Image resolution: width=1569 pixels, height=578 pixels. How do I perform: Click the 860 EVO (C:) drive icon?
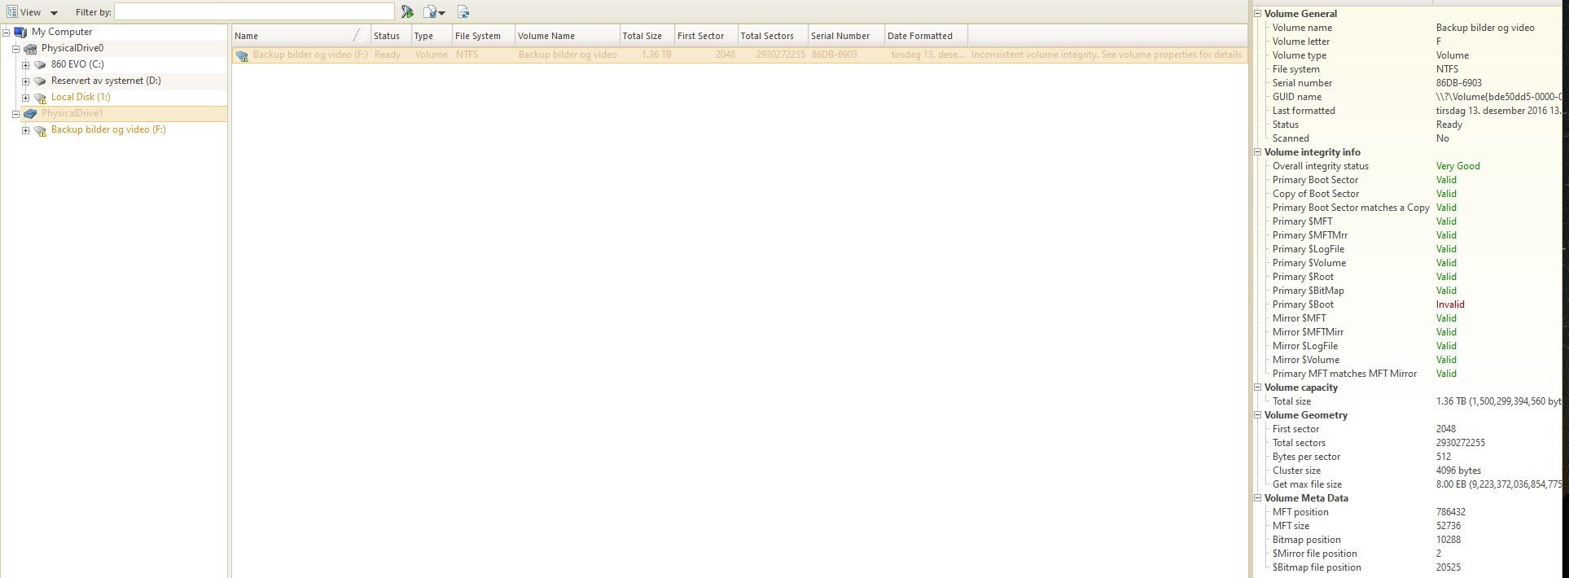click(40, 65)
